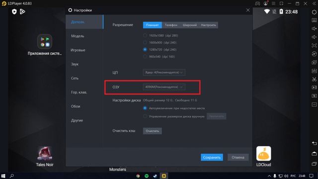Click the install APK icon in sidebar

click(x=314, y=71)
